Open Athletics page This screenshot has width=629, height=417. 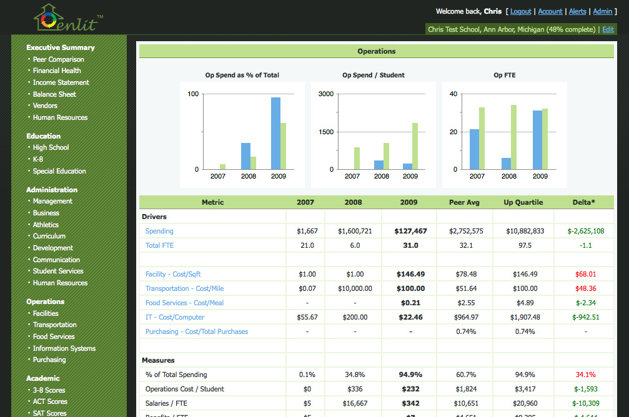coord(46,225)
